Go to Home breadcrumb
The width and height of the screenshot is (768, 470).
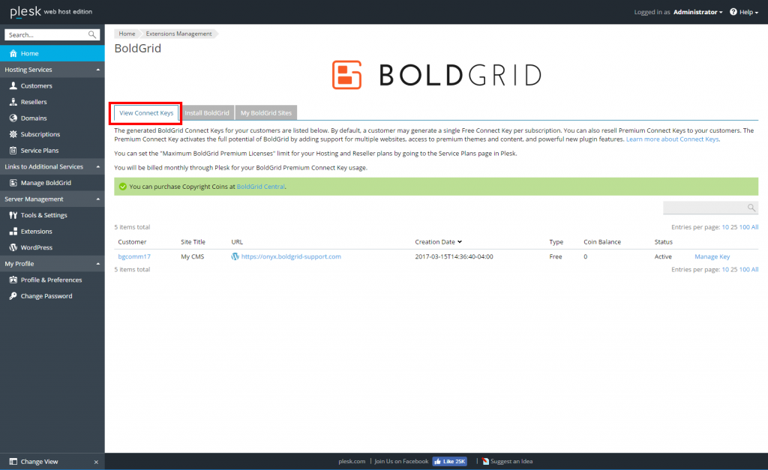(127, 34)
